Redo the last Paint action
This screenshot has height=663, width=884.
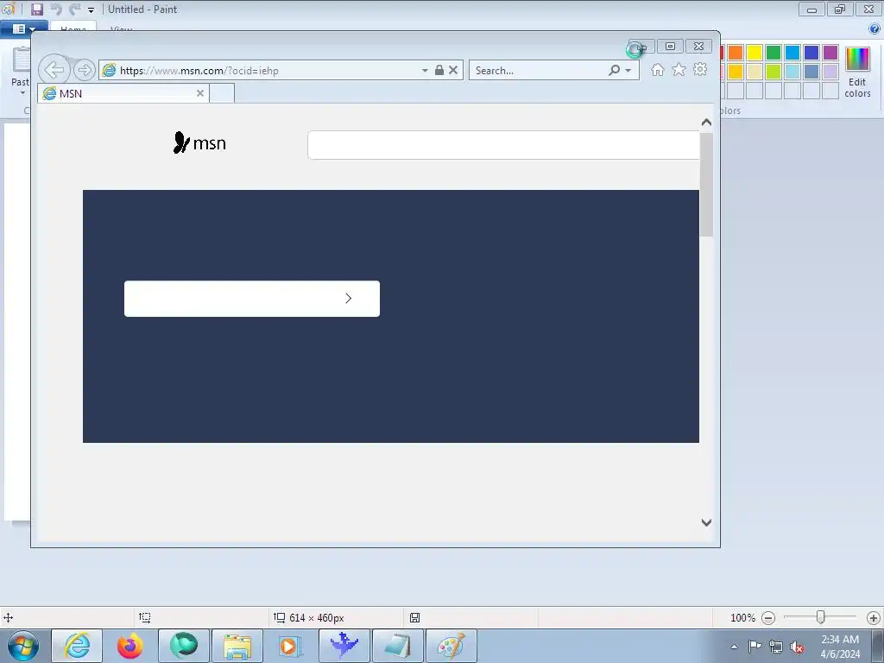74,9
